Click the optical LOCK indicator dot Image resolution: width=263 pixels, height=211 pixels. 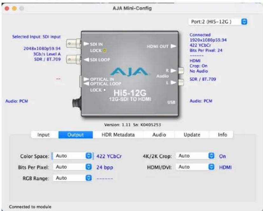105,90
